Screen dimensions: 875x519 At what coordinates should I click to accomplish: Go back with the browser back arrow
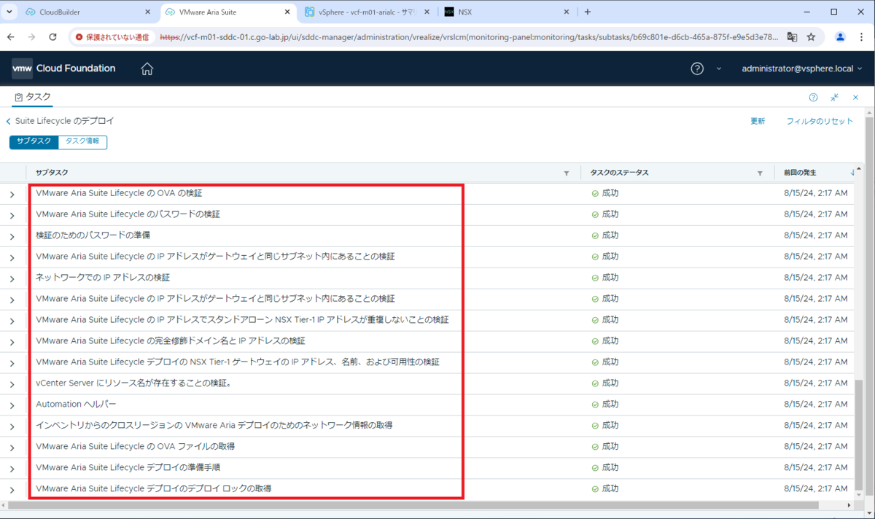[x=11, y=36]
